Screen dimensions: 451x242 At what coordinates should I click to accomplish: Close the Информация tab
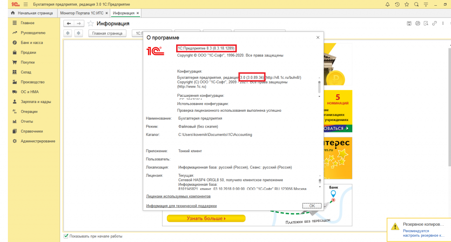click(x=138, y=13)
